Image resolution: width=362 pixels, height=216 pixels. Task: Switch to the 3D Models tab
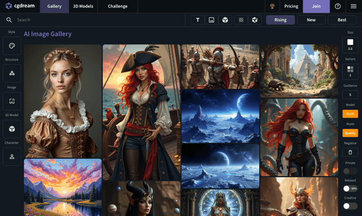[83, 6]
